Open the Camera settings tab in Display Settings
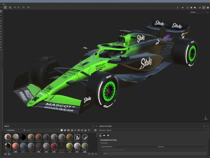210x158 pixels. [104, 135]
